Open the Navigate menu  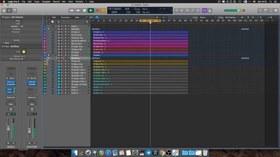pos(46,2)
